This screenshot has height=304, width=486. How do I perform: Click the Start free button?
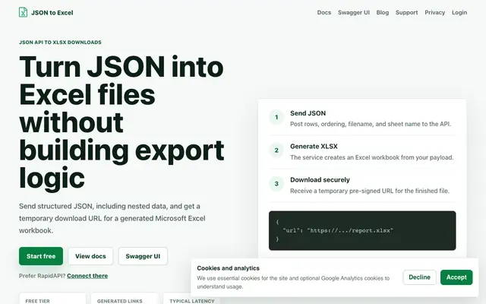(41, 256)
